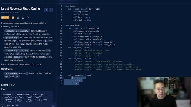Viewport: 191px width, 107px height.
Task: Click 'n ≤ 100,000' constraint chip
Action: pos(11,73)
